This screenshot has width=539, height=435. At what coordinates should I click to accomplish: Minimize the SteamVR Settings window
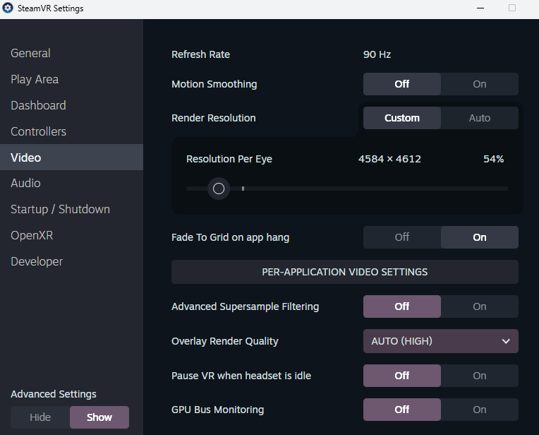[480, 8]
